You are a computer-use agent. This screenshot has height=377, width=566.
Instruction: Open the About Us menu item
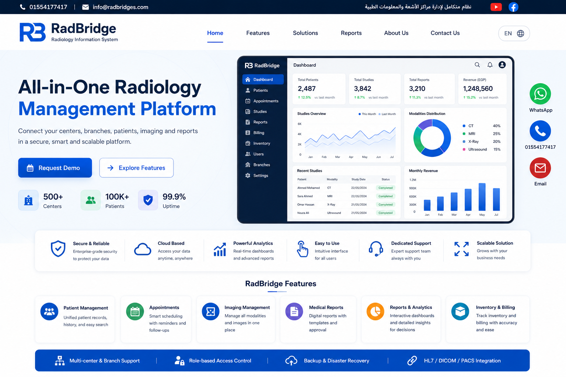click(396, 33)
